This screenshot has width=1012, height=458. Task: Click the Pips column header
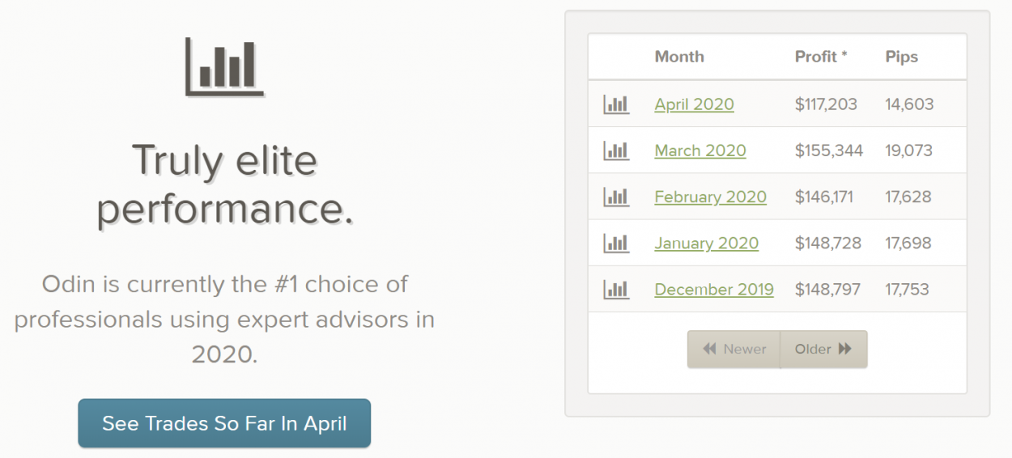(x=902, y=57)
